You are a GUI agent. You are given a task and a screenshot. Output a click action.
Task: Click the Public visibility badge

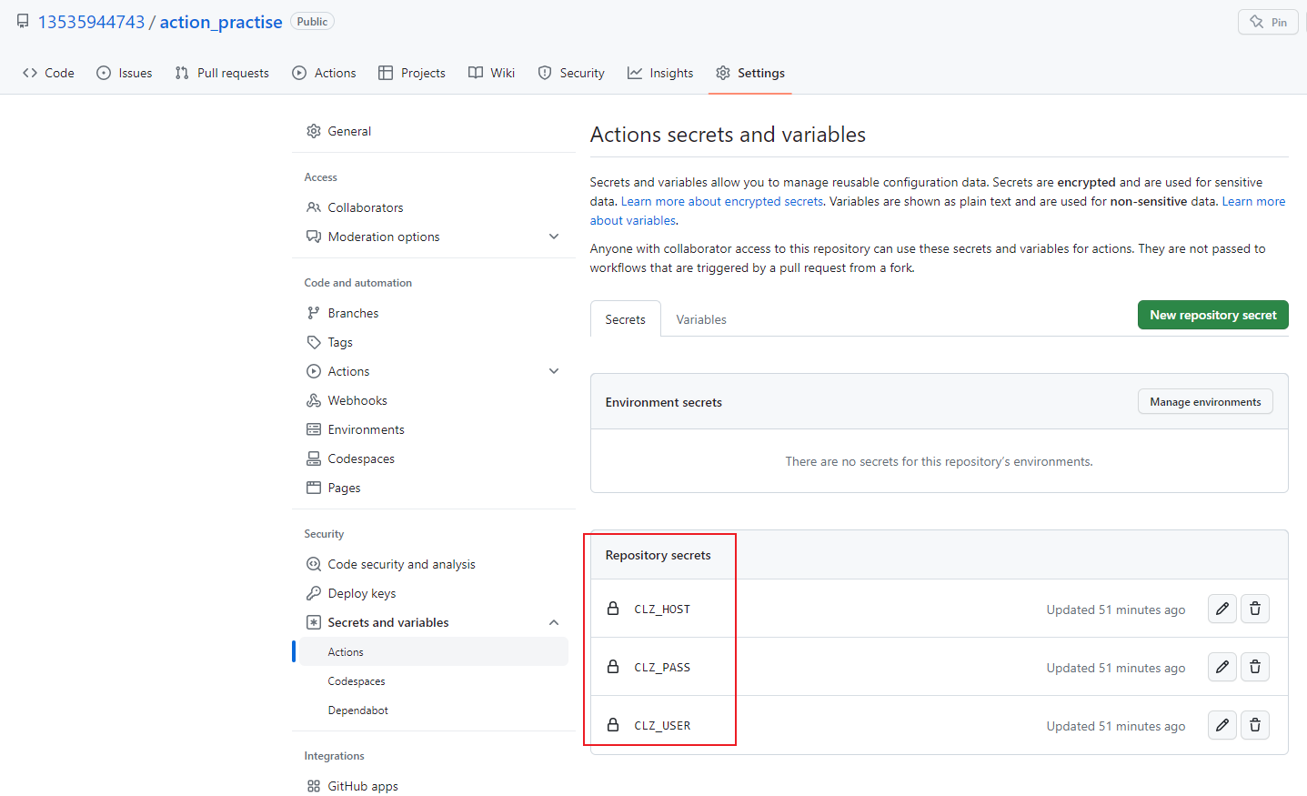(312, 21)
